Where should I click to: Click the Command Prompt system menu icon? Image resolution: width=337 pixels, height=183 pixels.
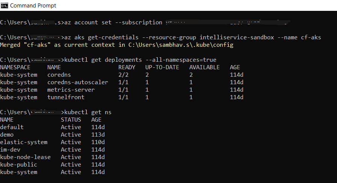5,5
